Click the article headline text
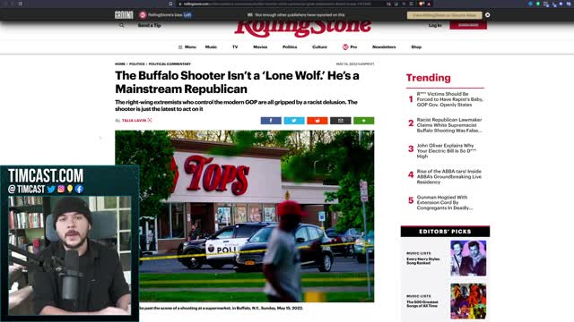574x322 pixels. point(237,82)
